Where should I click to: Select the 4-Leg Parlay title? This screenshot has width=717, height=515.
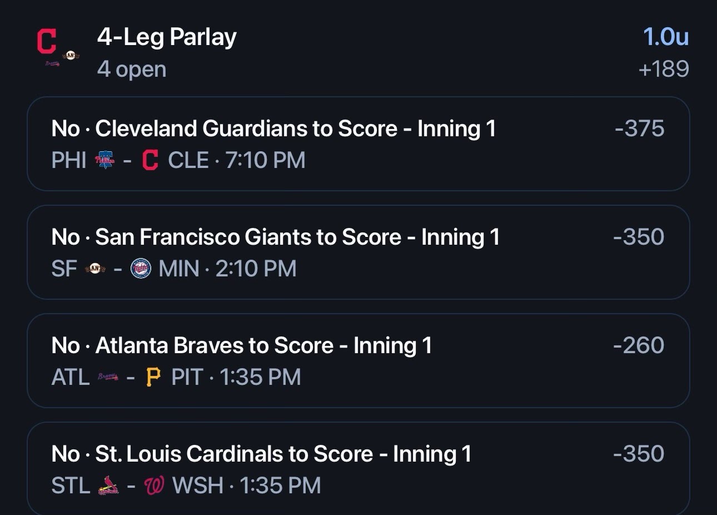click(x=167, y=37)
